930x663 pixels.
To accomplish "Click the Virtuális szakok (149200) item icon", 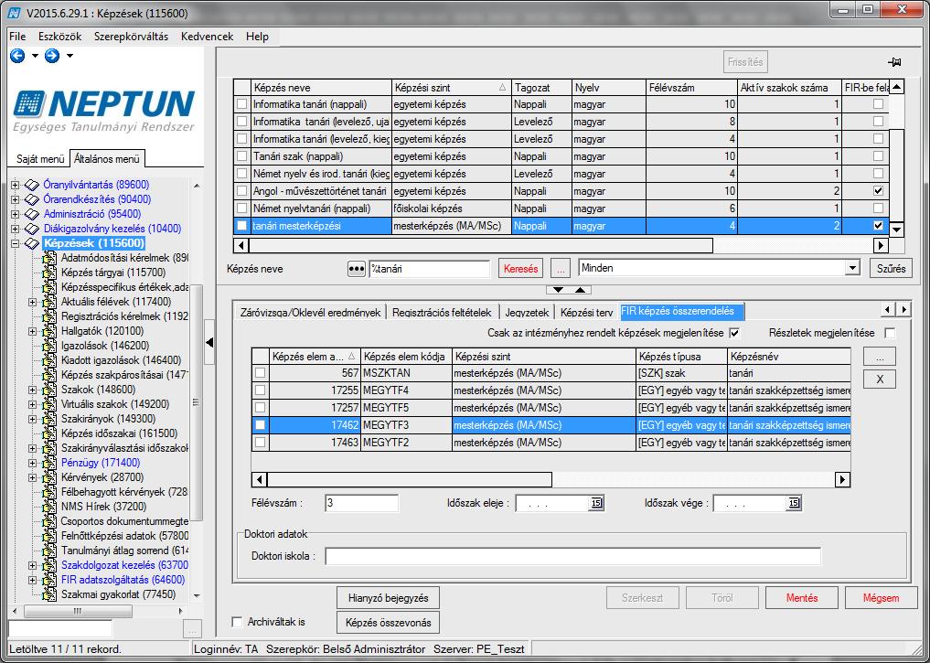I will [x=49, y=404].
